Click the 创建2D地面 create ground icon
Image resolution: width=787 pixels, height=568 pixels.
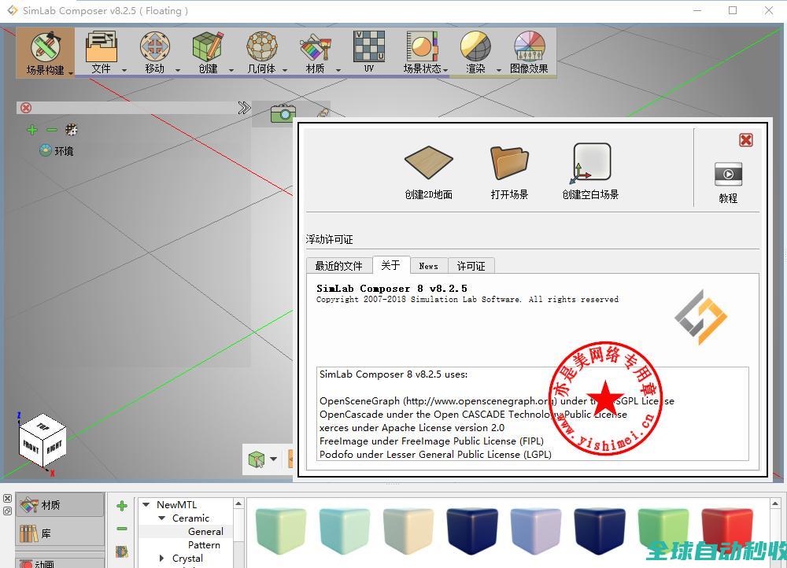point(428,163)
